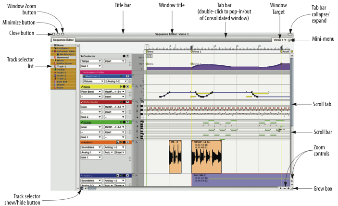Toggle play enable on MachFive2-1 track
This screenshot has height=206, width=338.
121,76
